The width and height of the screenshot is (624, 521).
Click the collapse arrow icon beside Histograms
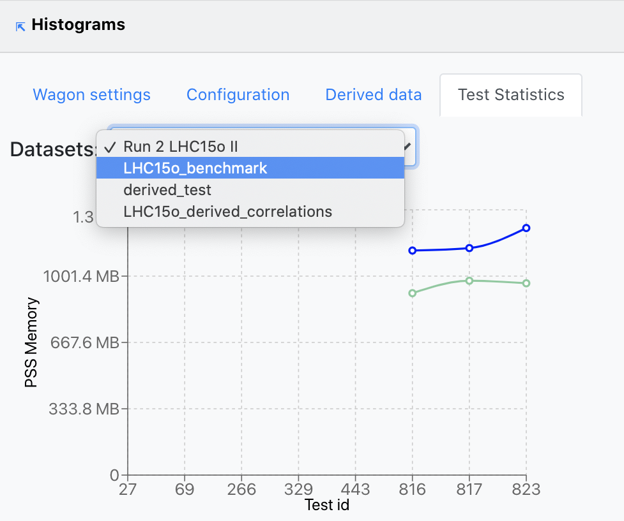(20, 26)
